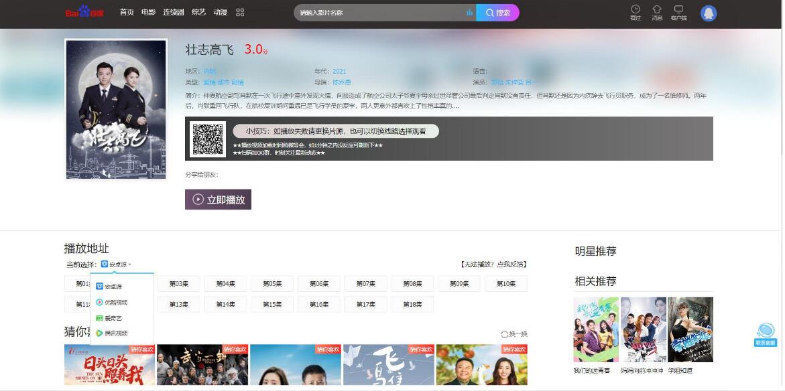The width and height of the screenshot is (785, 391).
Task: Click the 立即播放 play button
Action: coord(218,199)
